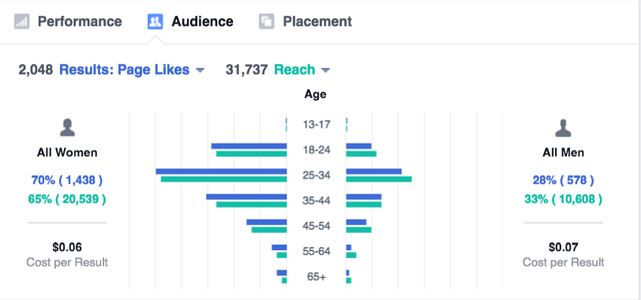Open the Performance tab
Screen dimensions: 641x300
click(x=68, y=21)
